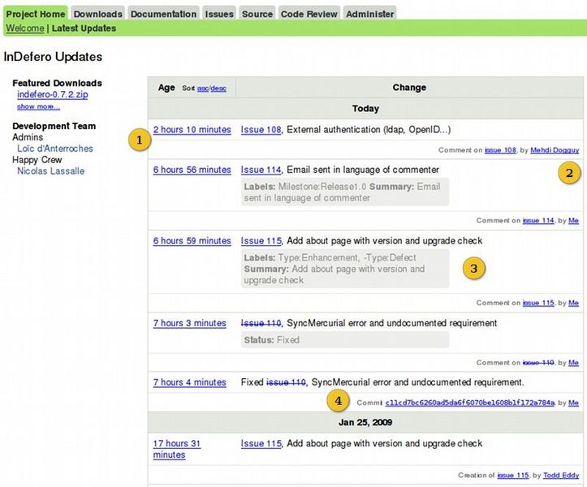Open Loïc d'Anterroches profile
Image resolution: width=587 pixels, height=487 pixels.
pyautogui.click(x=55, y=149)
